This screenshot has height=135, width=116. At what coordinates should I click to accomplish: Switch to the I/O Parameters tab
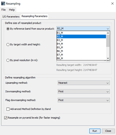pyautogui.click(x=11, y=16)
